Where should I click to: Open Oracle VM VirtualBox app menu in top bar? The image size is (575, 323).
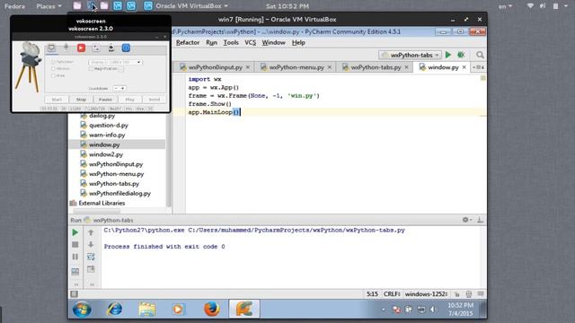coord(186,6)
